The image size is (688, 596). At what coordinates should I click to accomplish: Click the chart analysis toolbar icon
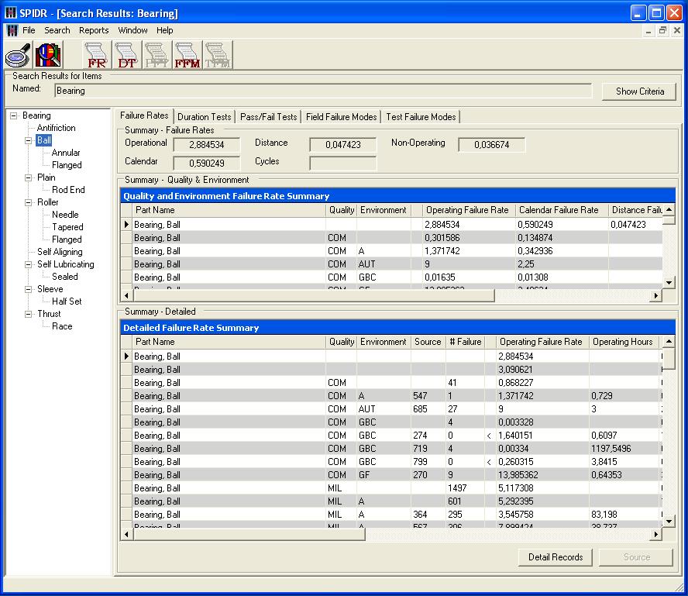pos(48,55)
